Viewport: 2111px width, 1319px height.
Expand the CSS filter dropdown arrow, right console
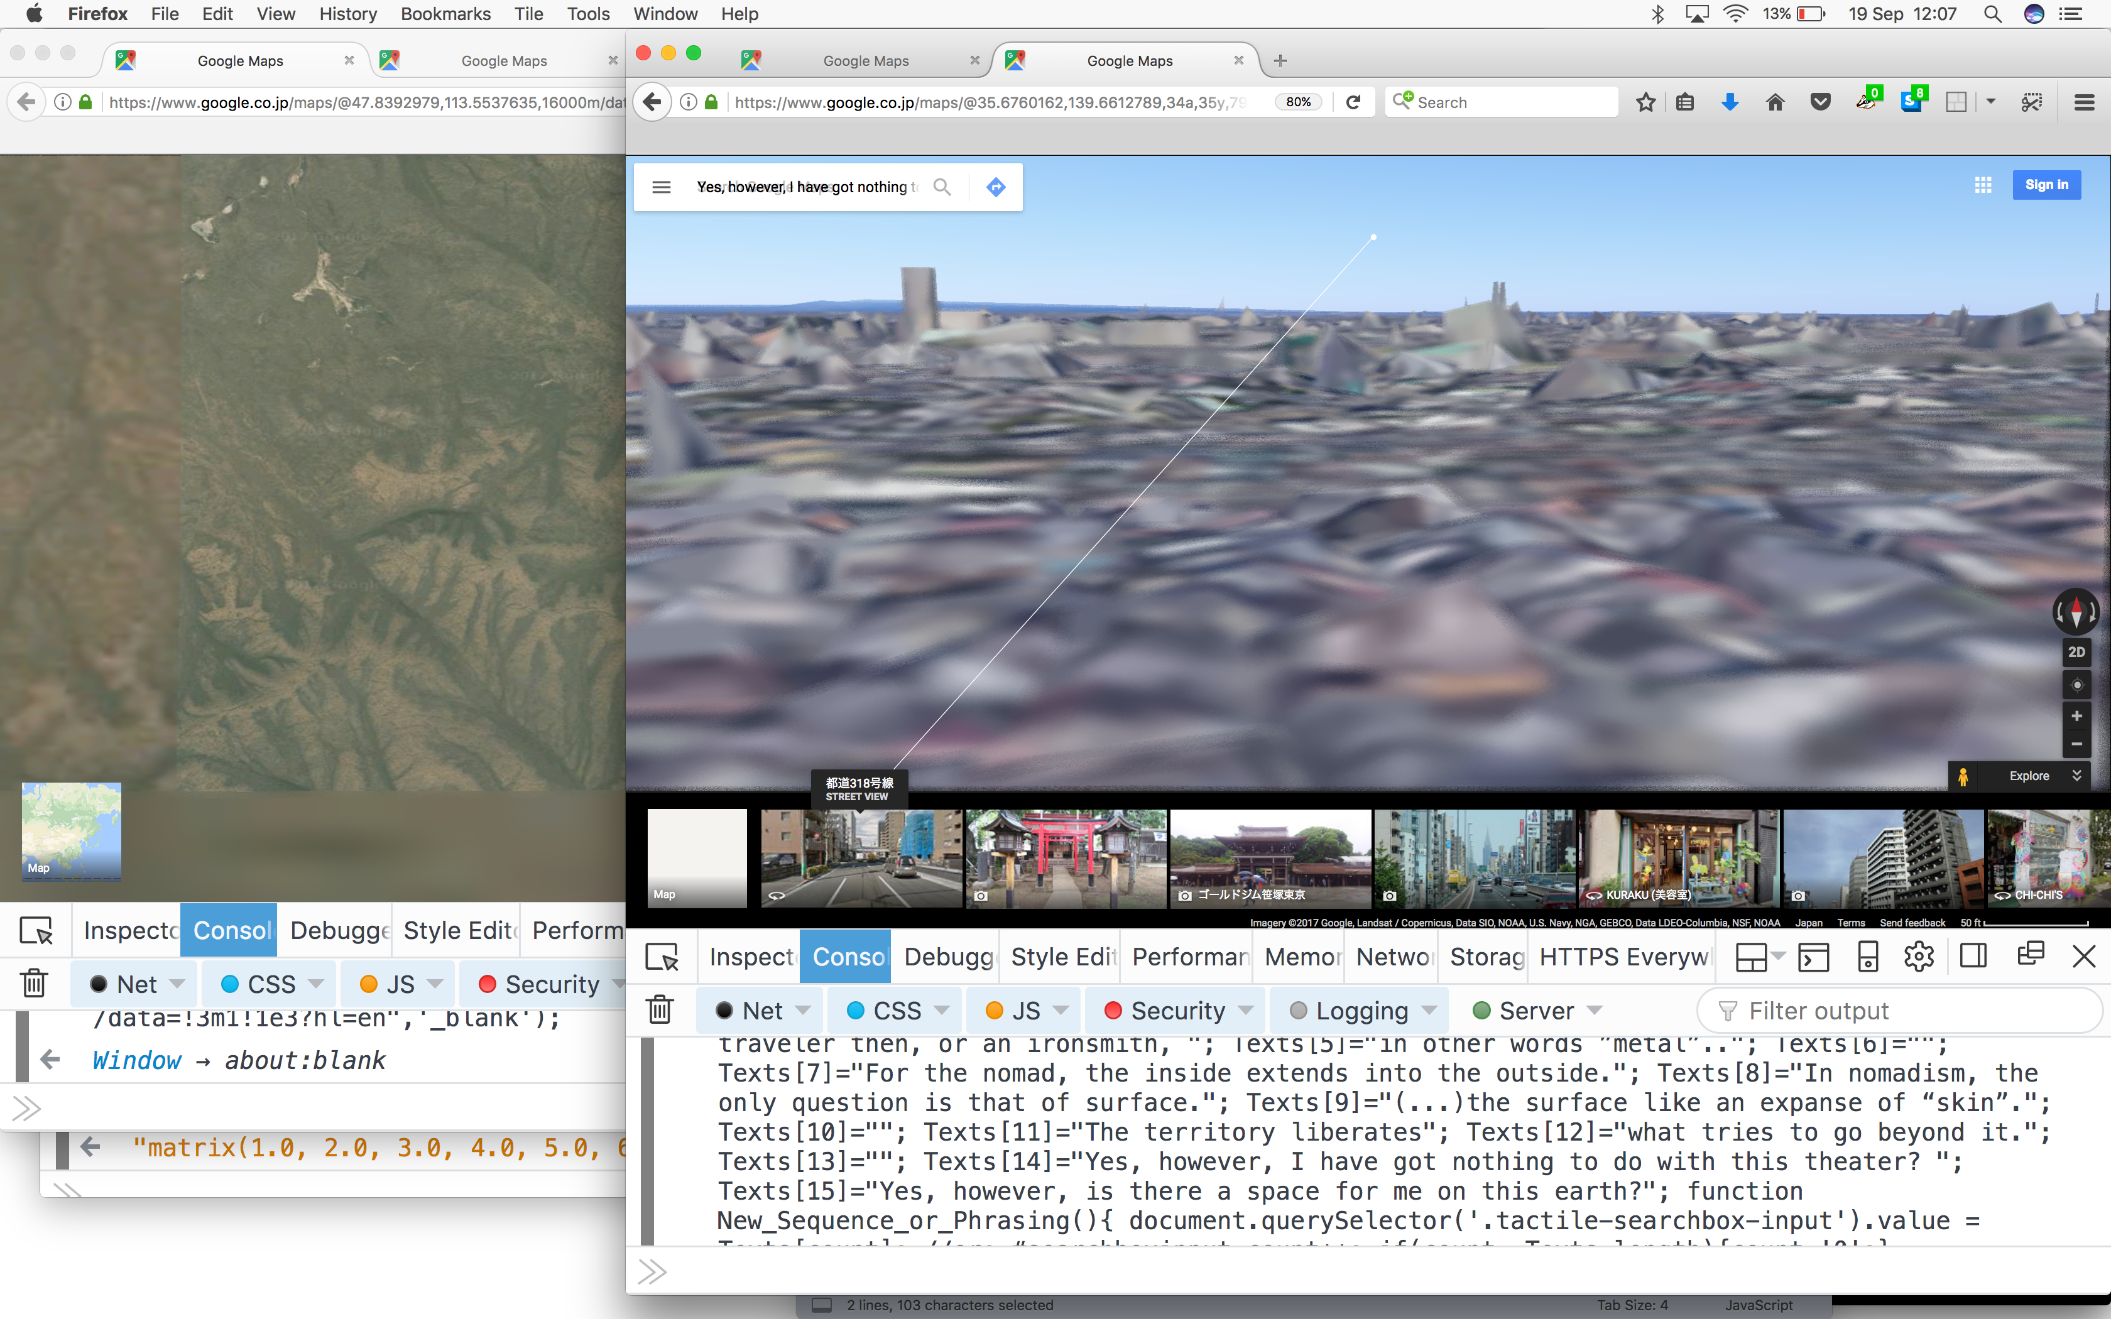point(941,1010)
